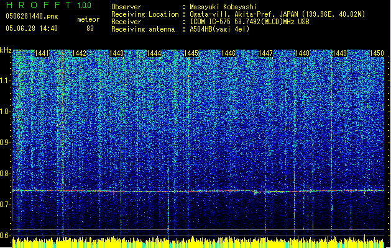
Task: Click the 1442 time marker
Action: click(79, 53)
